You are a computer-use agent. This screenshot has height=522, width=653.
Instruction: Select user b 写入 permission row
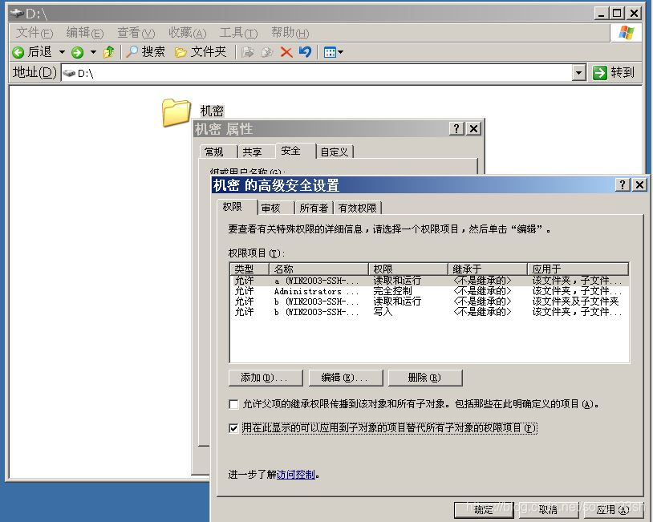pyautogui.click(x=429, y=312)
